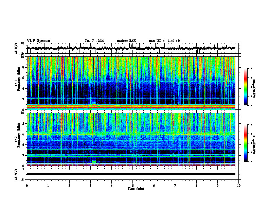Click time axis tick label "6"
This screenshot has height=208, width=269.
pyautogui.click(x=154, y=186)
